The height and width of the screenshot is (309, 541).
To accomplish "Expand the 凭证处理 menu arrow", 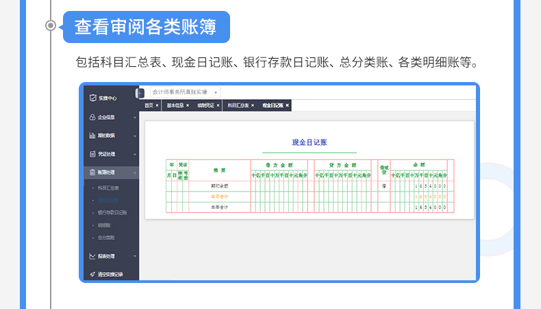I will 135,154.
